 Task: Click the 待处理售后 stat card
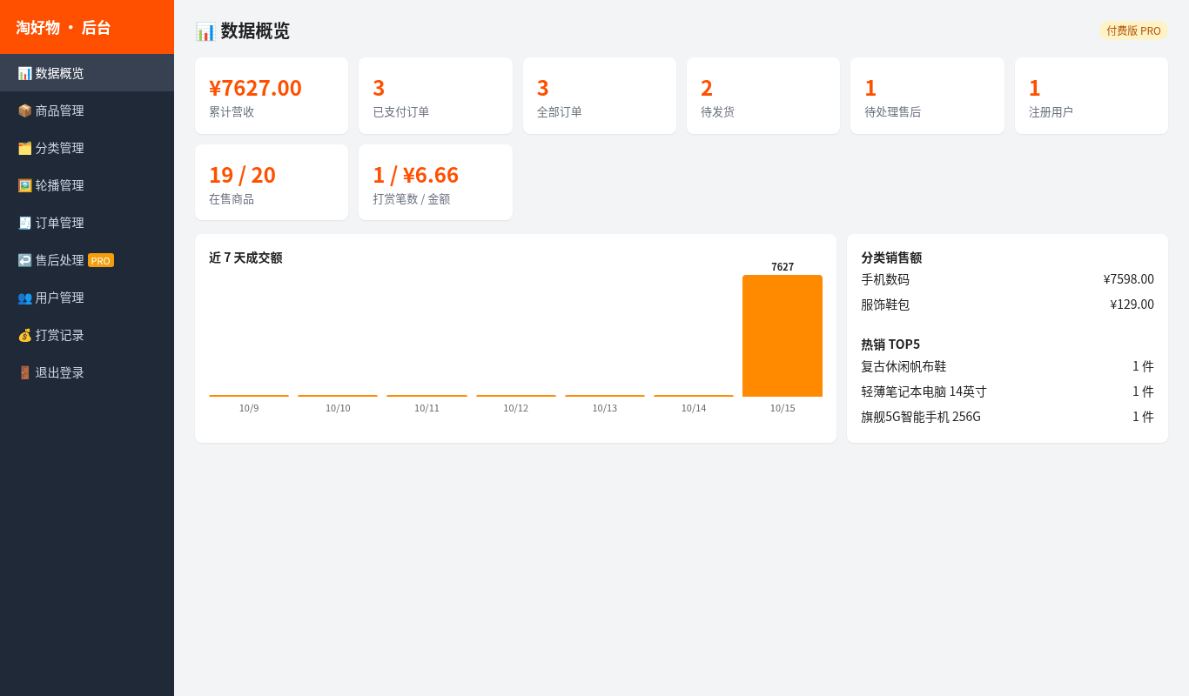927,96
